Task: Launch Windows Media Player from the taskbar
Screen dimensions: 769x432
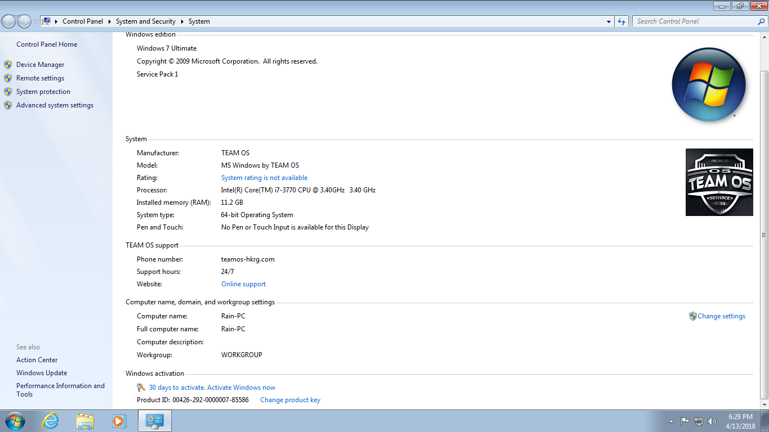Action: click(119, 421)
